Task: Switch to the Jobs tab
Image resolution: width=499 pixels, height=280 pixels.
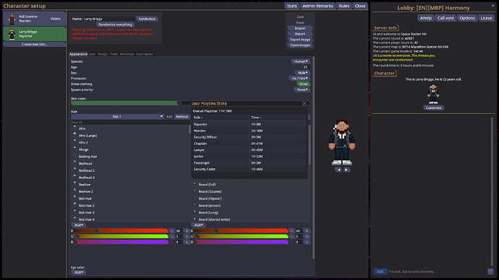Action: 93,54
